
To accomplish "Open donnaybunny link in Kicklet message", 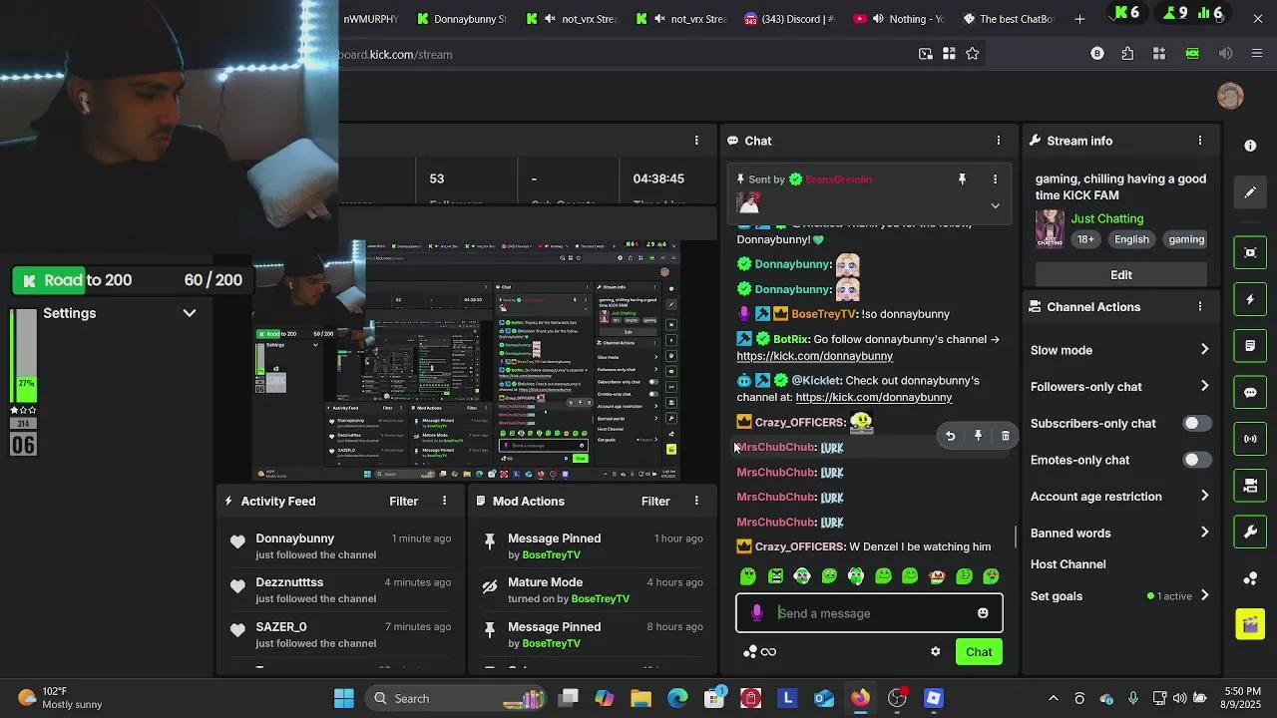I will pyautogui.click(x=874, y=398).
